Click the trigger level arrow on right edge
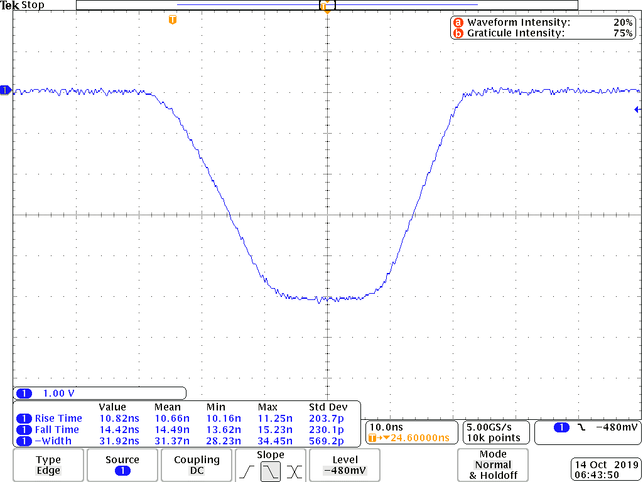The width and height of the screenshot is (643, 482). (637, 110)
